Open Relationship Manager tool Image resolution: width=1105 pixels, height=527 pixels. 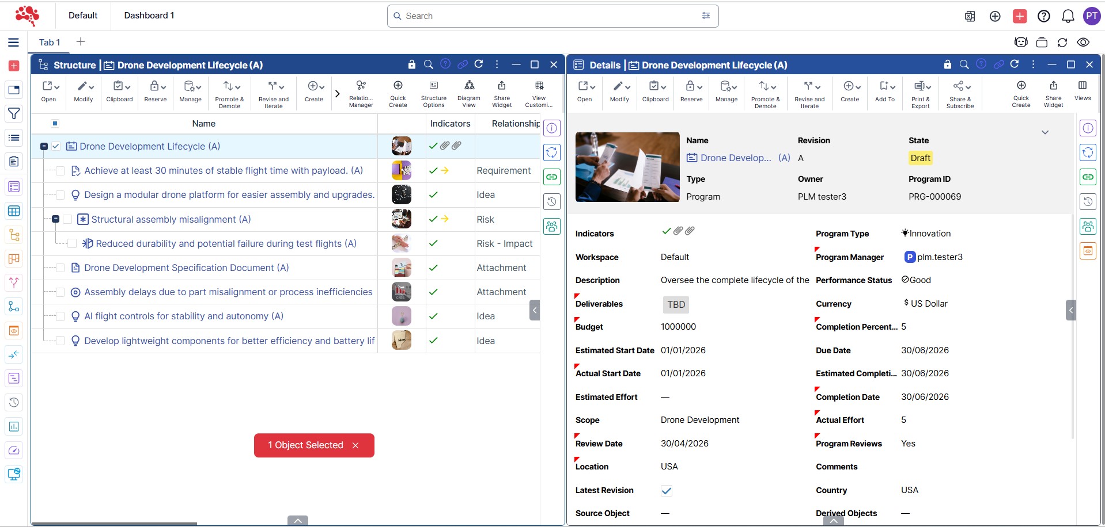pyautogui.click(x=361, y=93)
